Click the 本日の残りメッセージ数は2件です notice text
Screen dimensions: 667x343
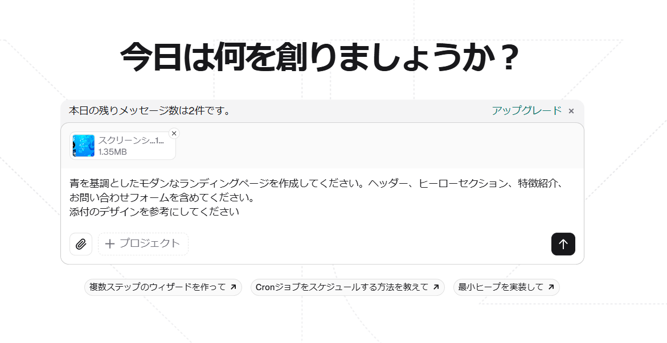pyautogui.click(x=150, y=111)
